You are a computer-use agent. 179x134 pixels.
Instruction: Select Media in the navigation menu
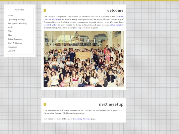11,27
